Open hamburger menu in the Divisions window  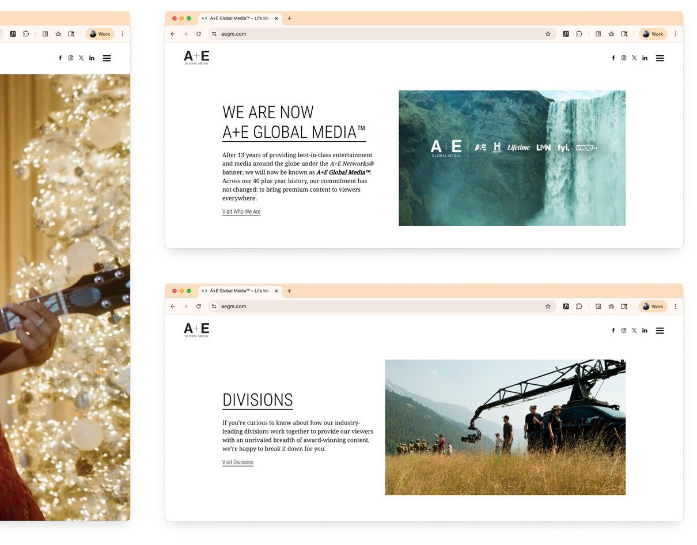(660, 331)
